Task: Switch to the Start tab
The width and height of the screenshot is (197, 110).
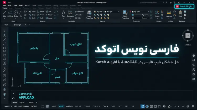Action: point(6,25)
